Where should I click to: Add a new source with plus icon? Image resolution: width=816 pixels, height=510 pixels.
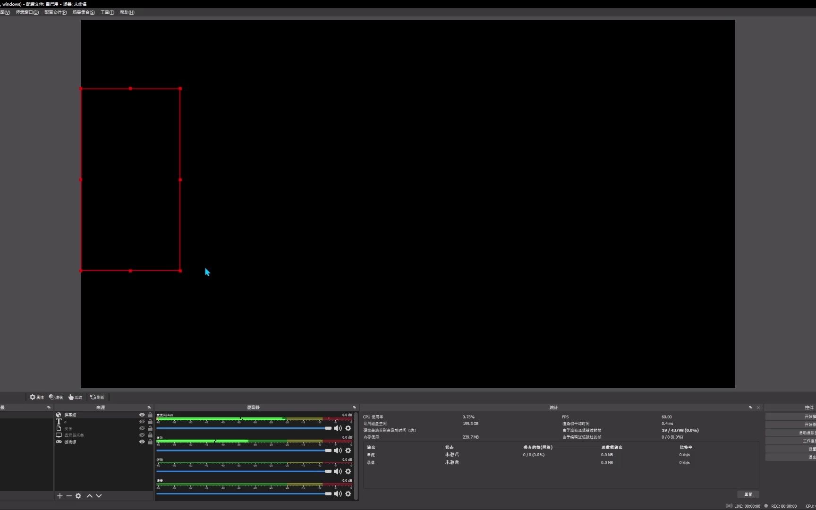click(59, 496)
